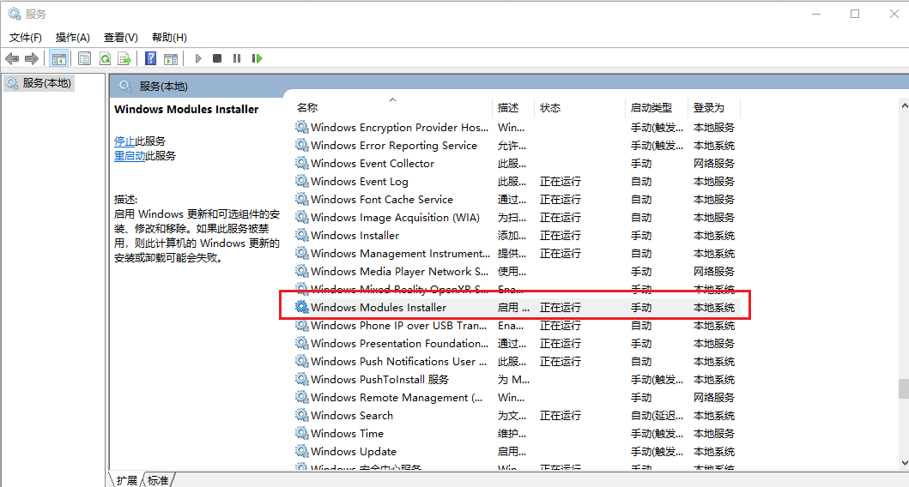Click the show/hide action pane icon

pos(171,58)
